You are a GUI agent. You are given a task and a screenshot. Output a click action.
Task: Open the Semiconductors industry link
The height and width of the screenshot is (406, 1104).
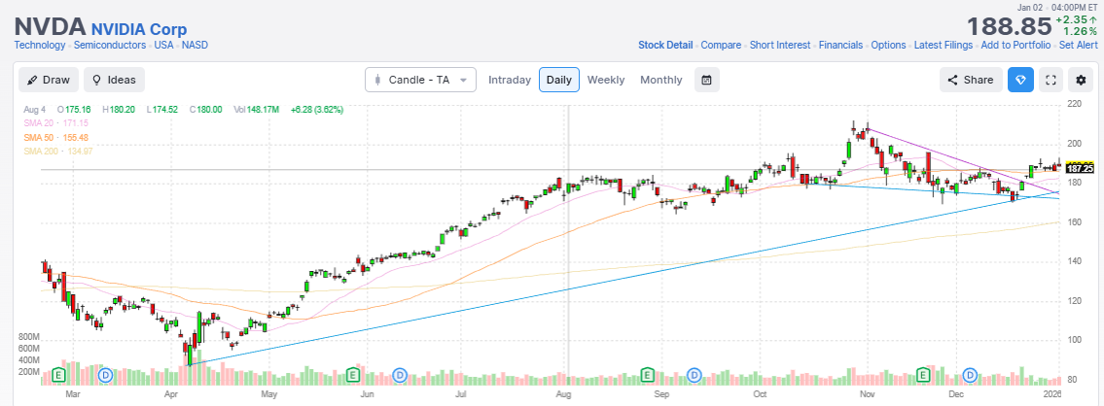110,45
